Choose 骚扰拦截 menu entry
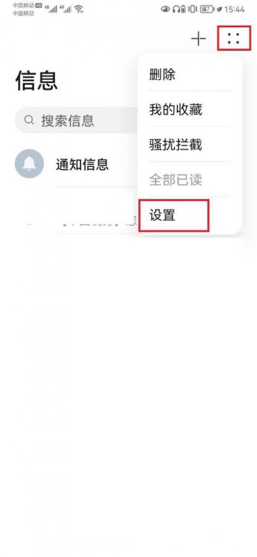This screenshot has height=557, width=257. coord(176,145)
